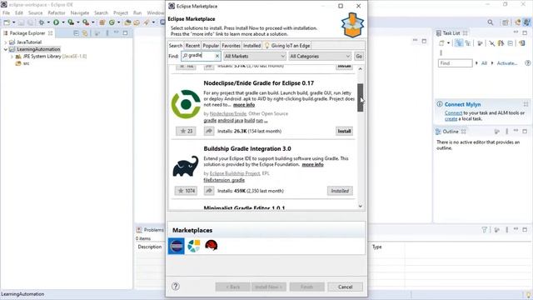
Task: Select the Eclipse Marketplace catalog icon
Action: click(x=176, y=246)
